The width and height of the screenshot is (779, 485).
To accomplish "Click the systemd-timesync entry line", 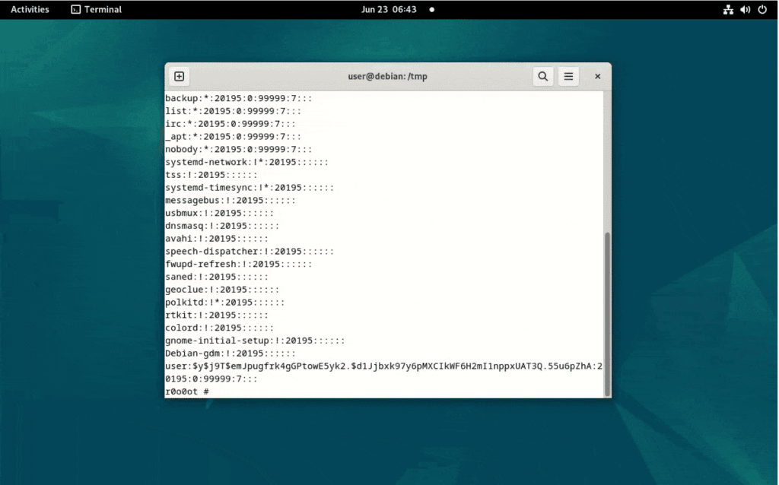I will click(250, 188).
